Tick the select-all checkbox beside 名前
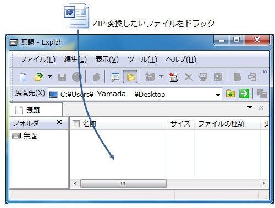This screenshot has height=208, width=275. (x=76, y=123)
